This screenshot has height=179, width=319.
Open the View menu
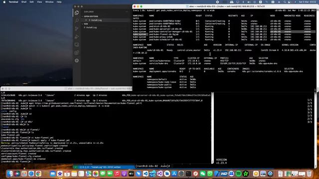pyautogui.click(x=39, y=2)
